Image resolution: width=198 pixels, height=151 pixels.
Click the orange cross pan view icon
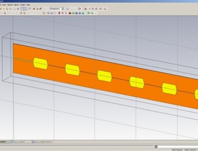click(4, 9)
